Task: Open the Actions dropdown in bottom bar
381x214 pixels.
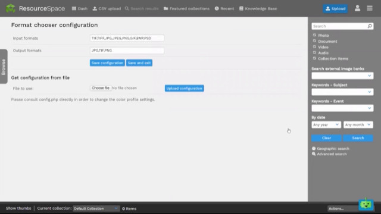Action: [x=343, y=209]
